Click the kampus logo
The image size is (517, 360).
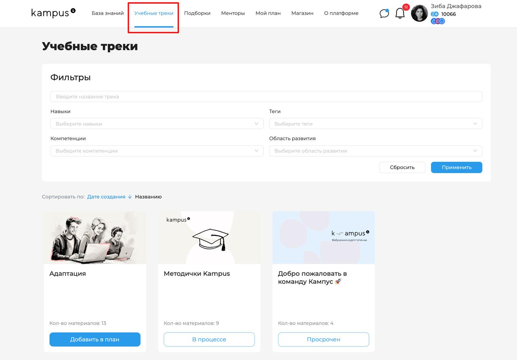tap(53, 13)
